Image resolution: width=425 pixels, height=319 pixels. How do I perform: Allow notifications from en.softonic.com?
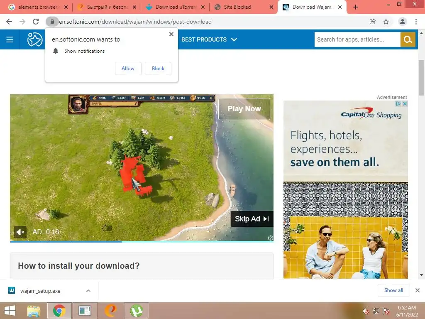[x=128, y=69]
